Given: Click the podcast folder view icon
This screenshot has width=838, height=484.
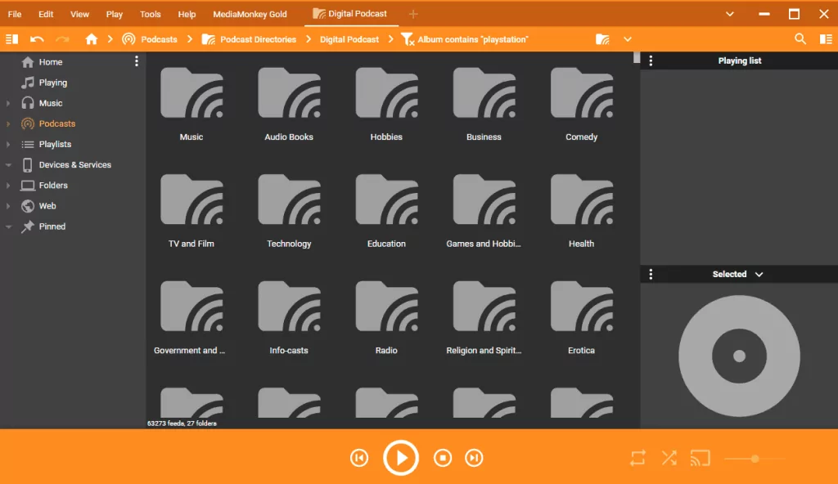Looking at the screenshot, I should point(603,39).
